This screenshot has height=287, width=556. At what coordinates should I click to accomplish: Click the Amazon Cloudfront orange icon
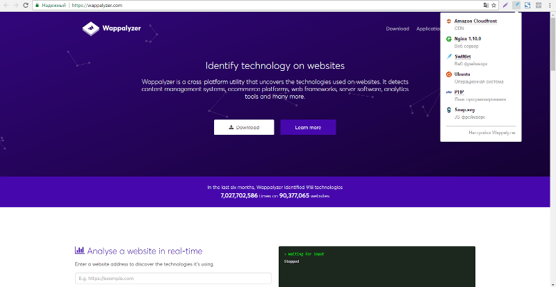coord(449,22)
